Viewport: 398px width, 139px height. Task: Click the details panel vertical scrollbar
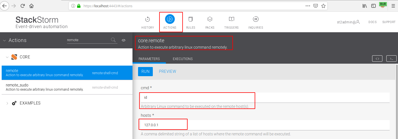pos(397,101)
